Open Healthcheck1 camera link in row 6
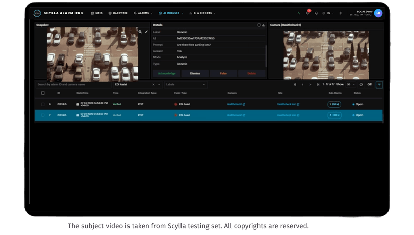Viewport: 414px width, 235px height. (x=234, y=104)
